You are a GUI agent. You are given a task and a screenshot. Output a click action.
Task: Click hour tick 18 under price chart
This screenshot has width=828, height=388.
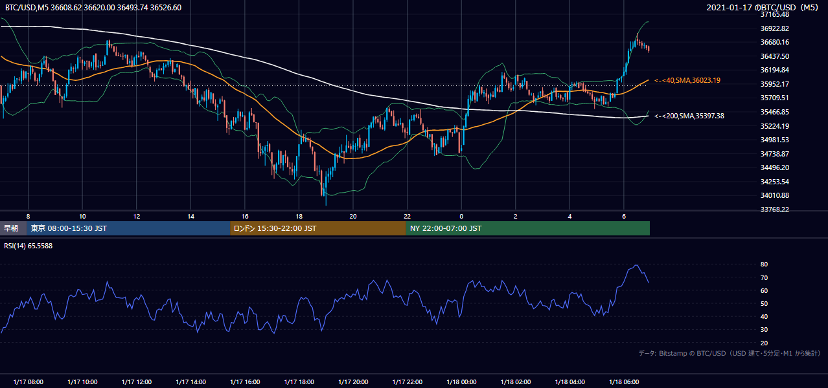(x=299, y=216)
